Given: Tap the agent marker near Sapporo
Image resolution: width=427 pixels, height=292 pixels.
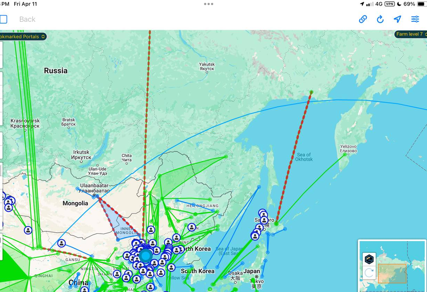Looking at the screenshot, I should [264, 220].
